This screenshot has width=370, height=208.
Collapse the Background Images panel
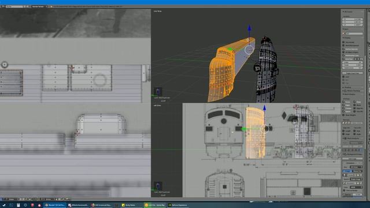click(352, 154)
